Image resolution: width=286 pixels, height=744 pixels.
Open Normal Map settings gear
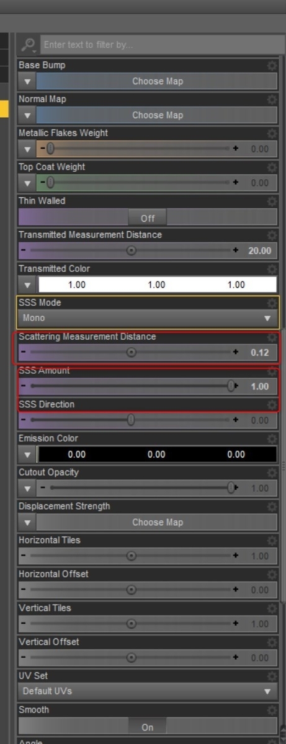tap(272, 100)
